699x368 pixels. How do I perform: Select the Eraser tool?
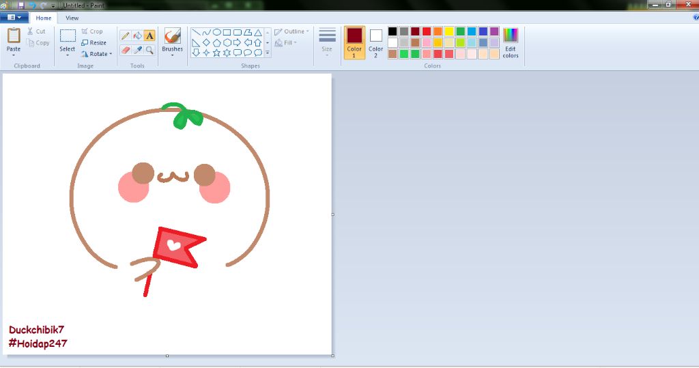pyautogui.click(x=126, y=50)
